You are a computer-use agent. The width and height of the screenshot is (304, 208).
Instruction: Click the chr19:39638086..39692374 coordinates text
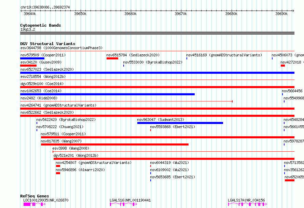(45, 7)
